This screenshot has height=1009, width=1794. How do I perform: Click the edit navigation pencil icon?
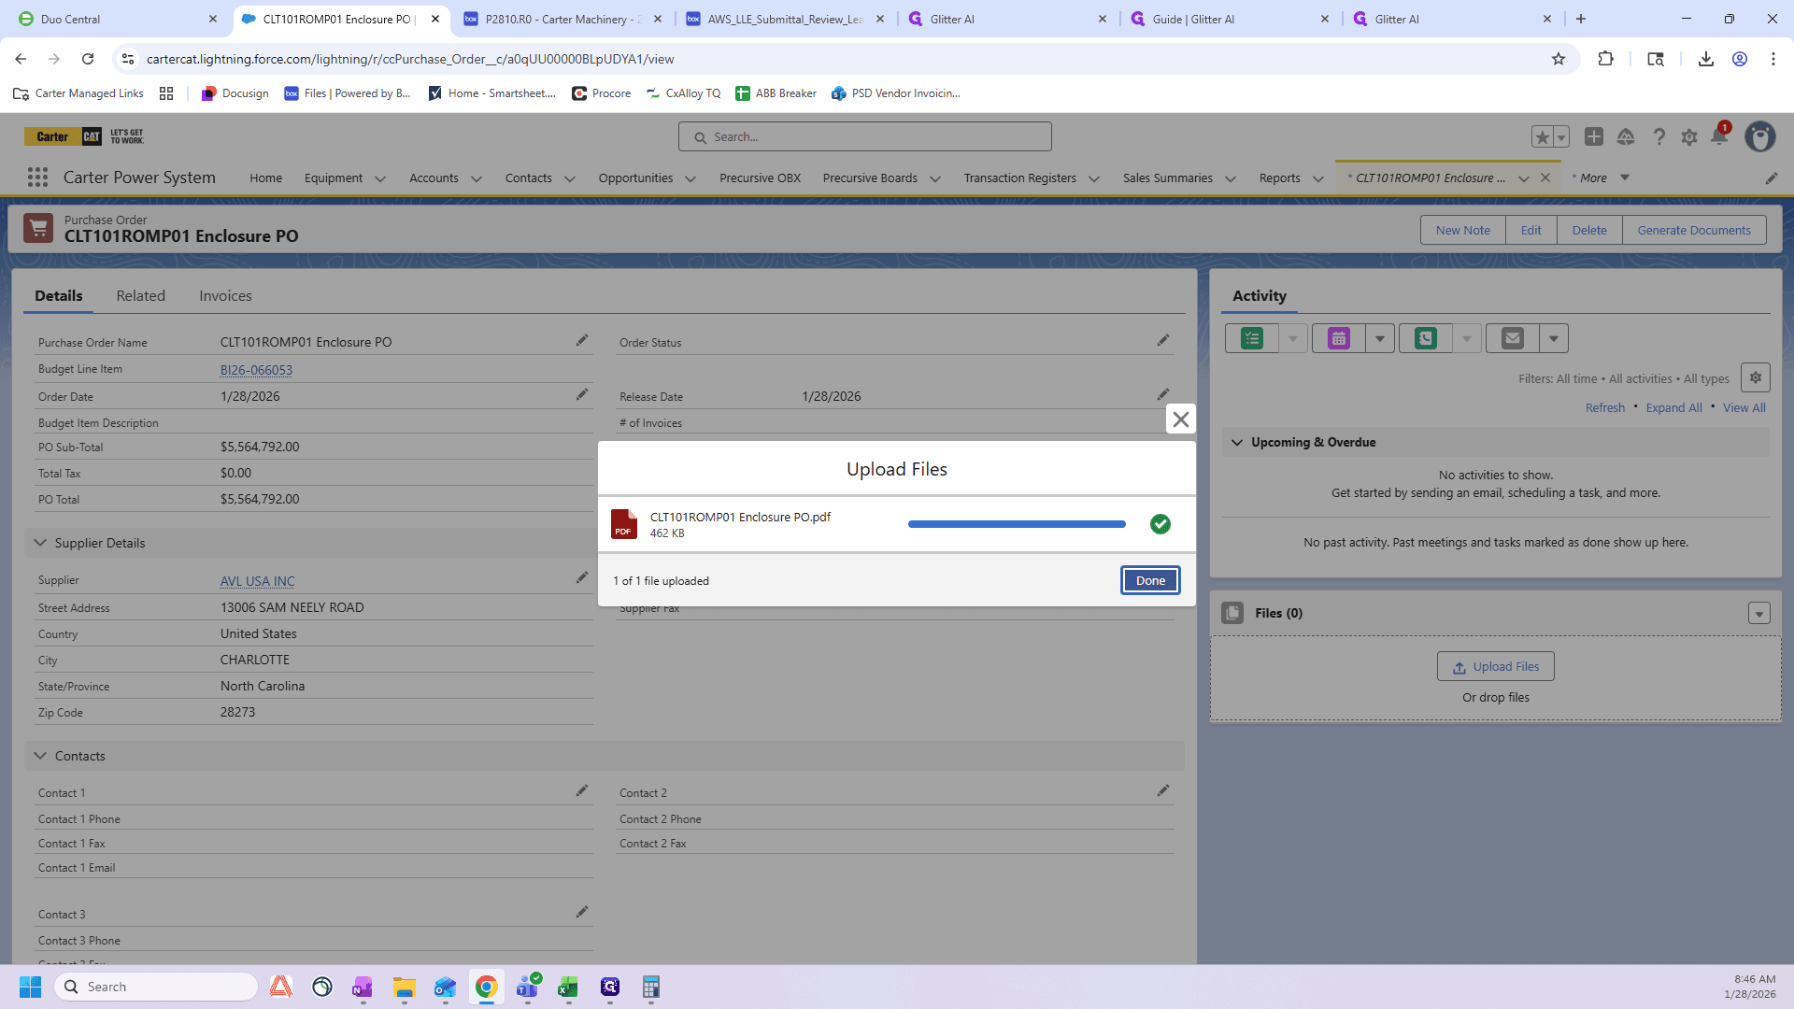coord(1772,178)
